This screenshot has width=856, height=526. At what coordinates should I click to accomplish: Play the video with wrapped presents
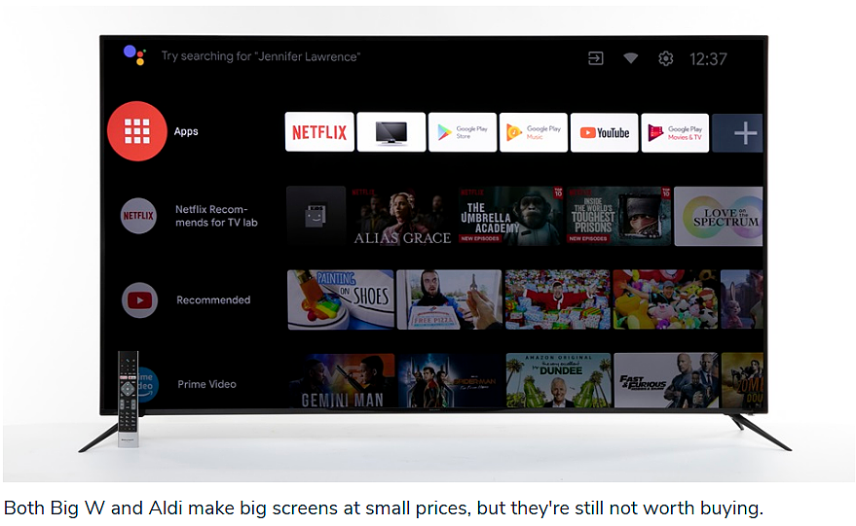pyautogui.click(x=557, y=299)
